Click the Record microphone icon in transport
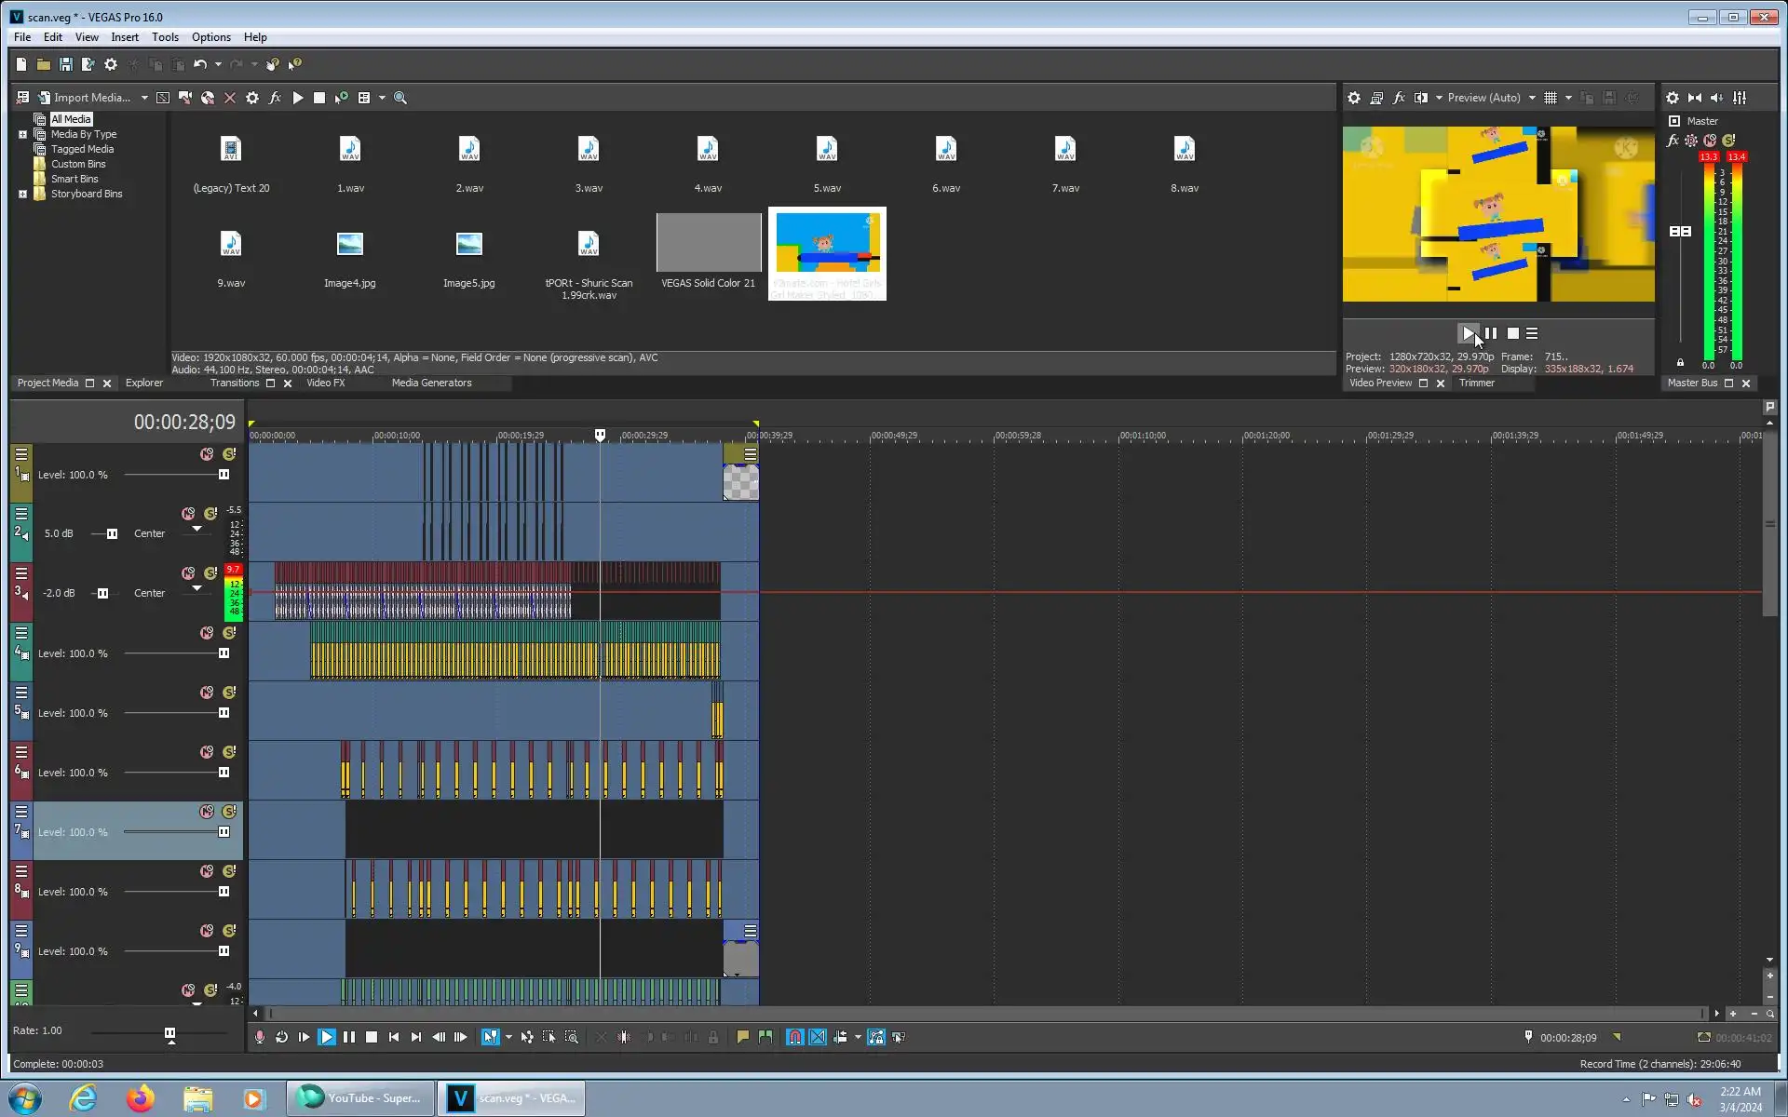The image size is (1788, 1117). pyautogui.click(x=260, y=1037)
